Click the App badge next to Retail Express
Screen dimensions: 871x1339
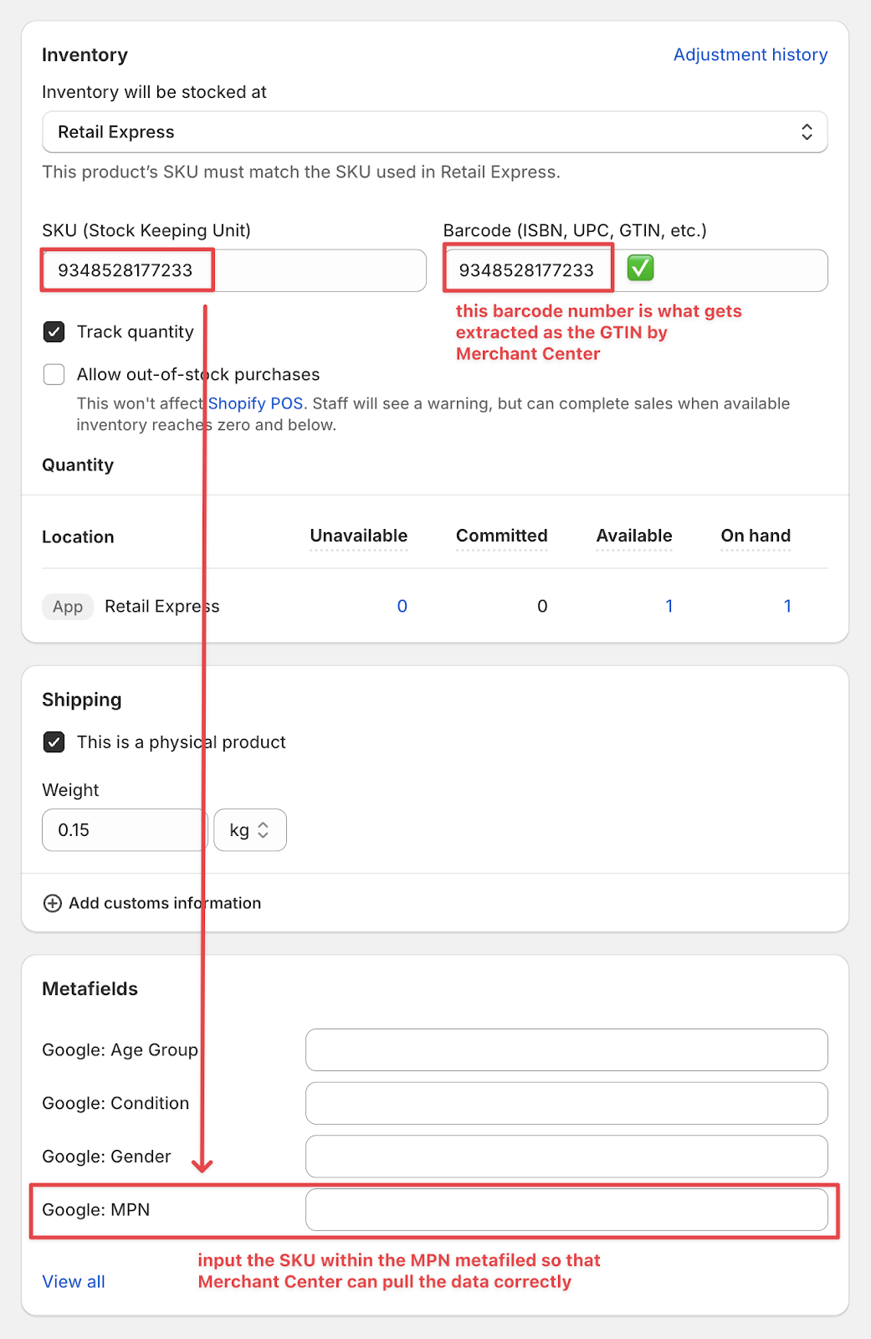(68, 607)
